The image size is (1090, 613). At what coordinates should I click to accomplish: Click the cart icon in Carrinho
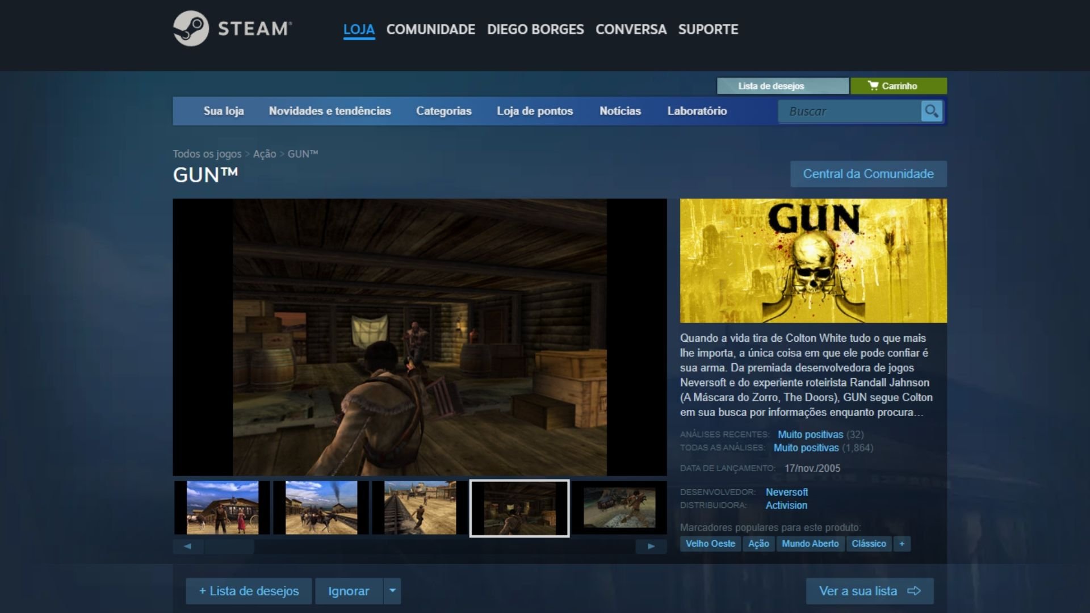point(873,86)
